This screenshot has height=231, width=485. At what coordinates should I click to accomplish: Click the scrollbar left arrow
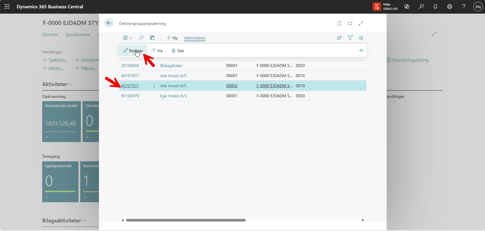(122, 220)
